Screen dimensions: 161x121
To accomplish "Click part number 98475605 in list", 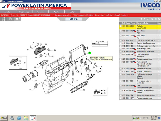I will tap(129, 40).
